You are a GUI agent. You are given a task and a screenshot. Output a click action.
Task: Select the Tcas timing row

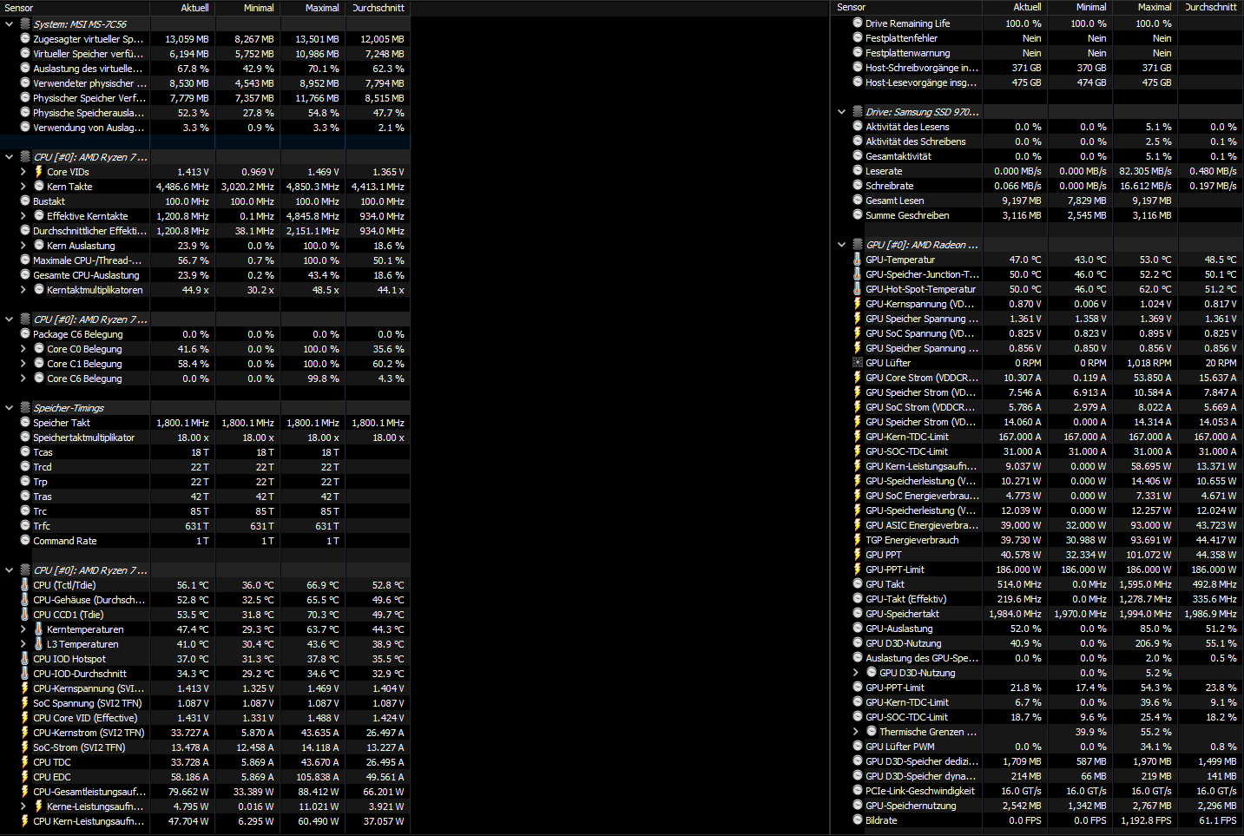tap(205, 452)
